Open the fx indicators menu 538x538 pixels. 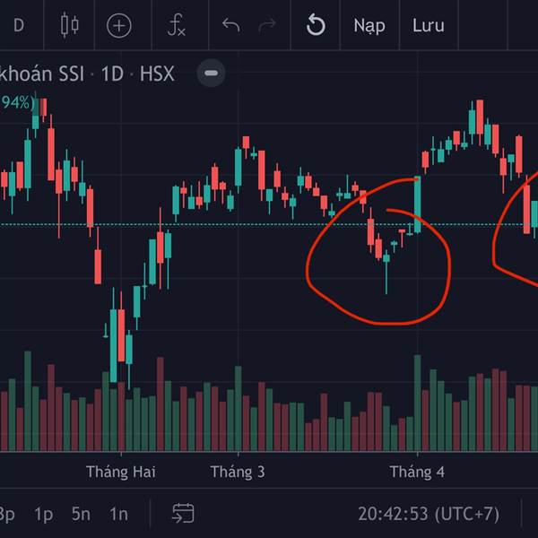click(177, 25)
